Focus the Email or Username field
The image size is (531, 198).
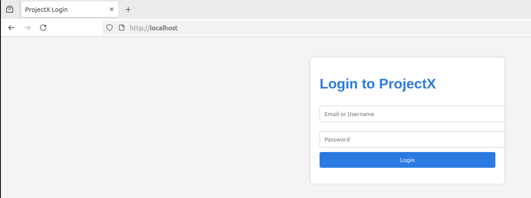pyautogui.click(x=411, y=114)
